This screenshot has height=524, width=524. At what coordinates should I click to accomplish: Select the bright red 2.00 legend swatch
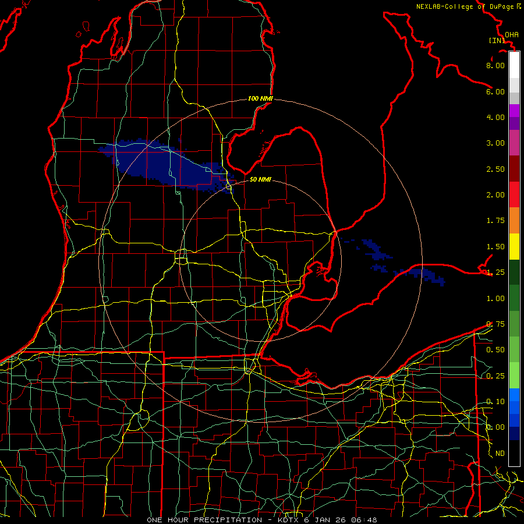point(514,194)
